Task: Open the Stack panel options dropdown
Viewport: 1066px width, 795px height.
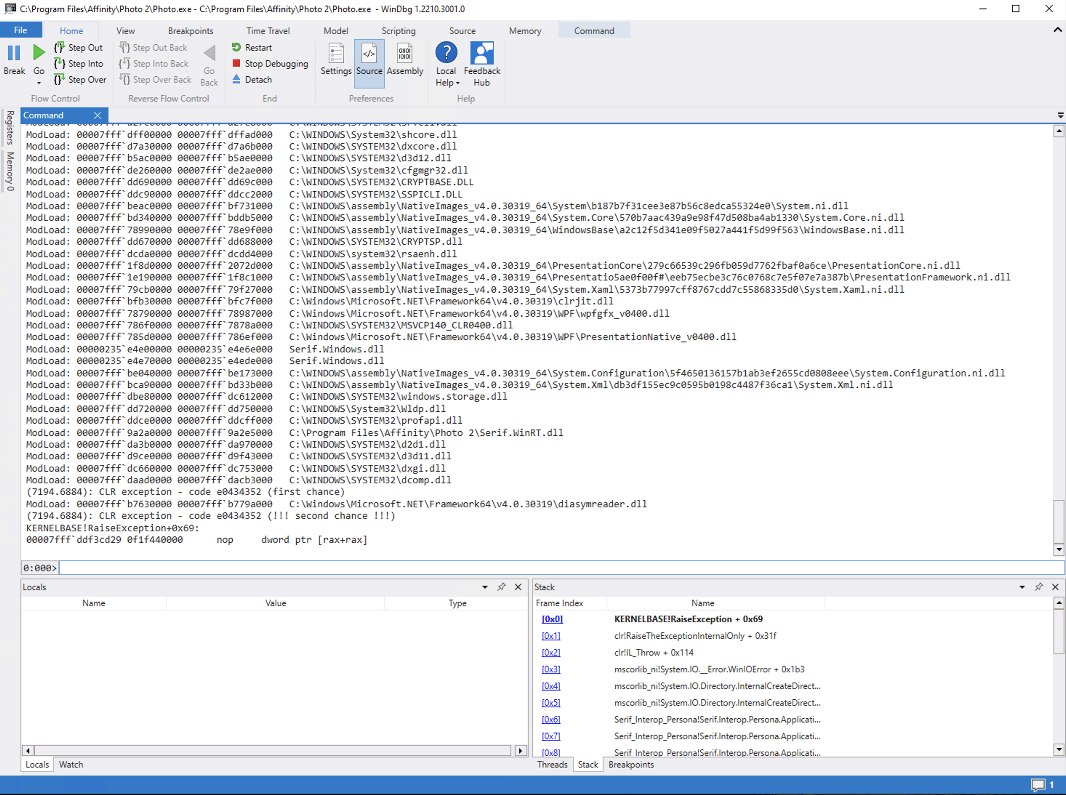Action: coord(1022,587)
